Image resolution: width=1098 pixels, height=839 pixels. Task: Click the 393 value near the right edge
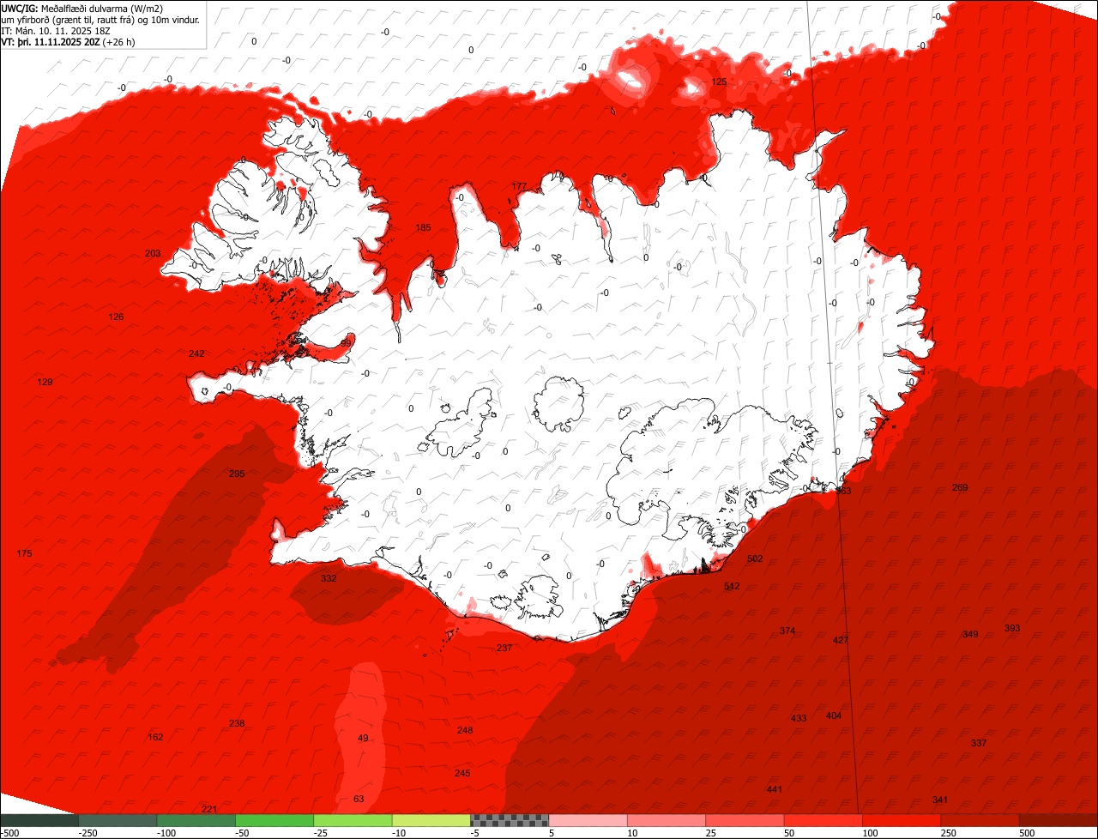click(1012, 628)
